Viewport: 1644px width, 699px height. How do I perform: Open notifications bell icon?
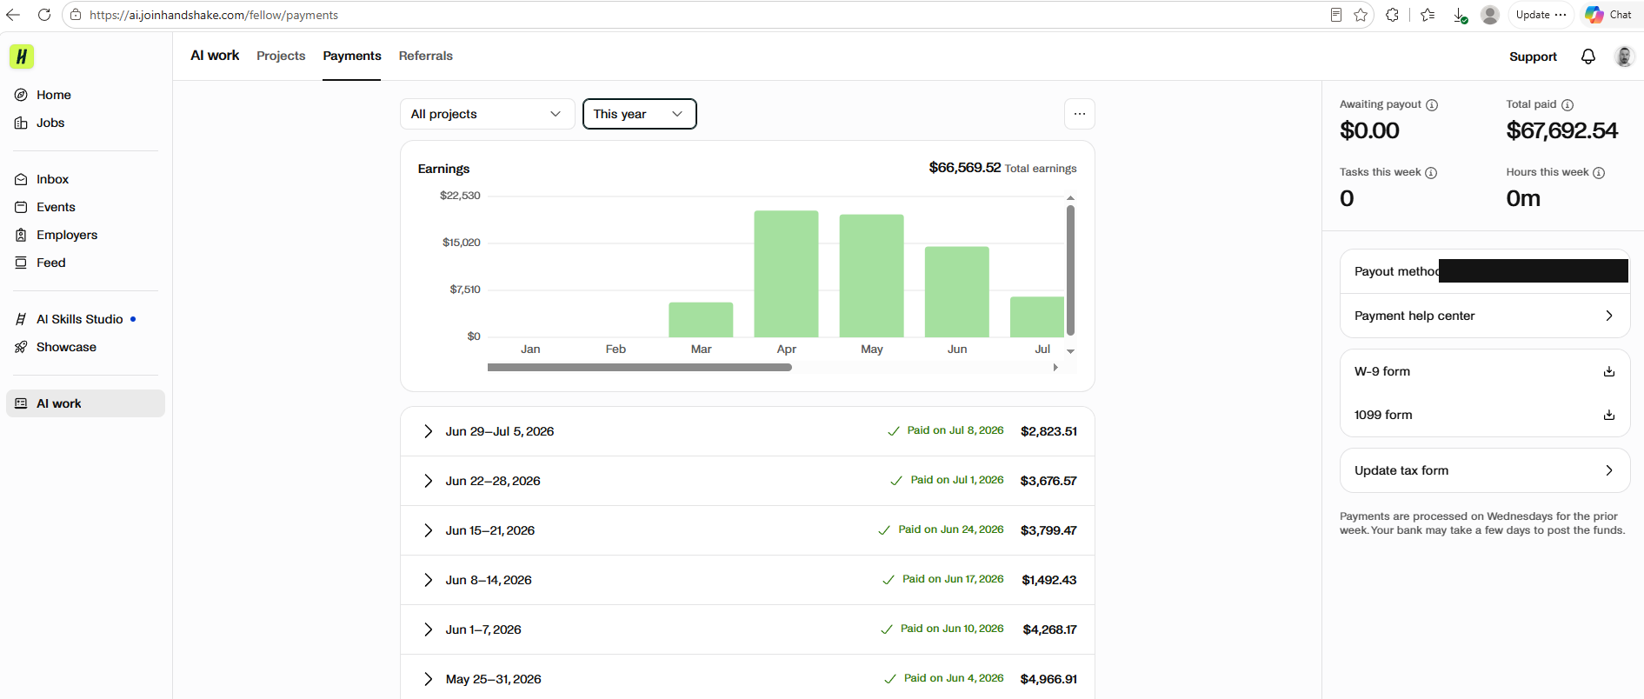tap(1588, 57)
